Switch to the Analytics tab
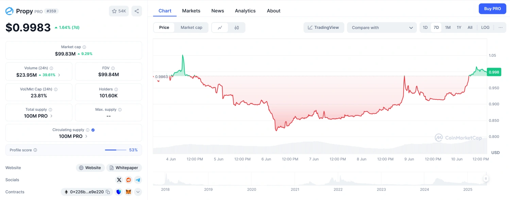510x200 pixels. [245, 11]
